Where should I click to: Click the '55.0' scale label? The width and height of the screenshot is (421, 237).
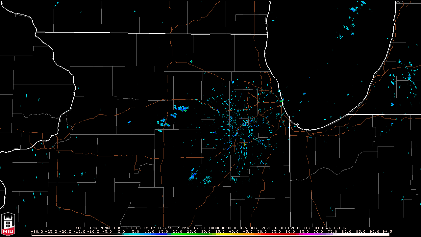pyautogui.click(x=276, y=232)
